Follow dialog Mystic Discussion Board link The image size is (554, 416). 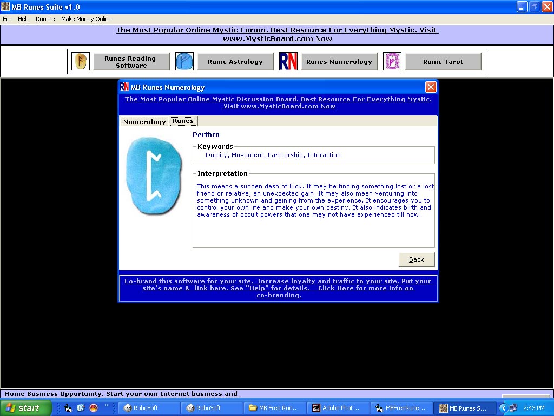pyautogui.click(x=279, y=102)
